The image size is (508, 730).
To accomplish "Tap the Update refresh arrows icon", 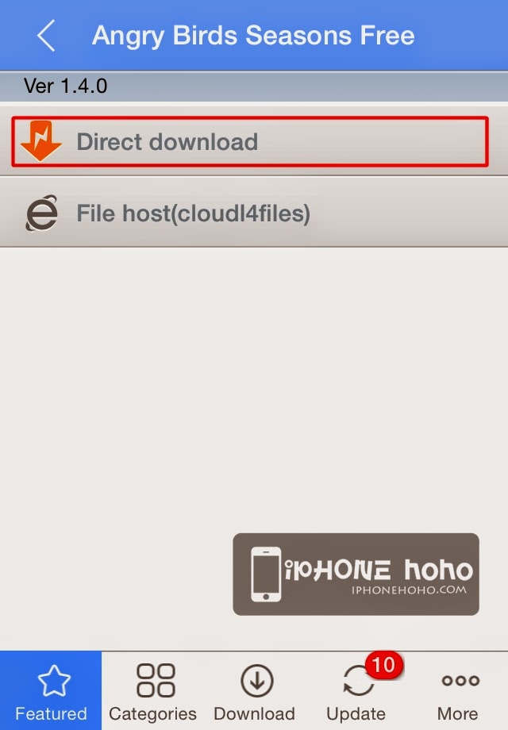I will click(358, 681).
